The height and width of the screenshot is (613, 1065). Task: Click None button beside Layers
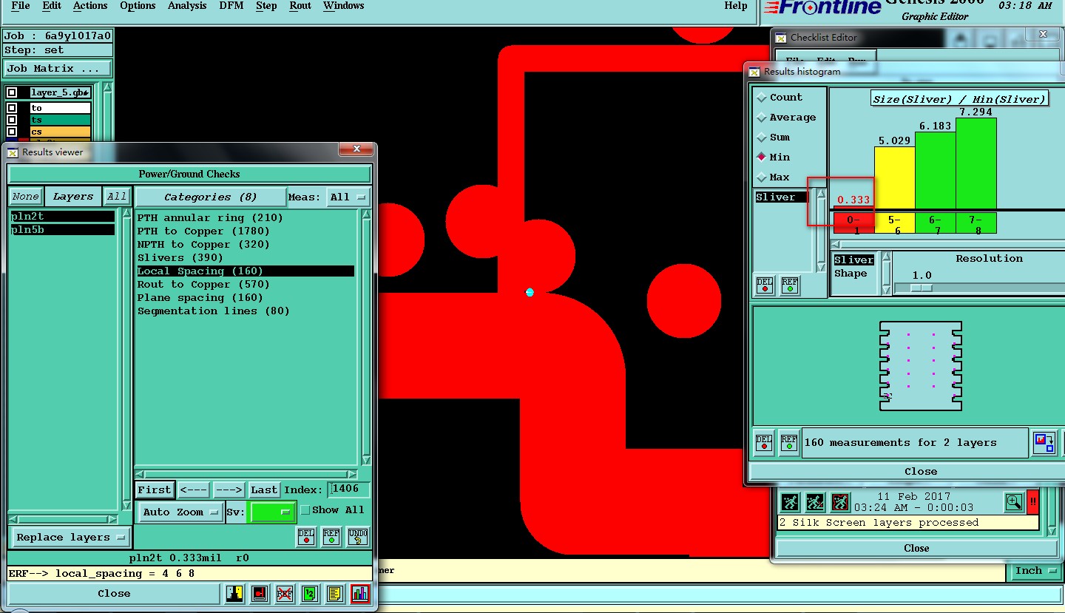(x=25, y=197)
